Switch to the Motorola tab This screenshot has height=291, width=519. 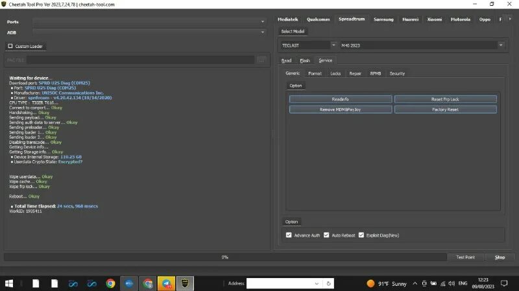click(461, 19)
